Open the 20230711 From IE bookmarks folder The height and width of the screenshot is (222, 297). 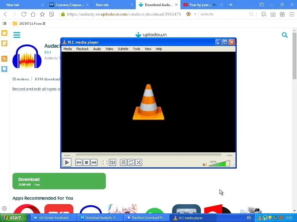click(x=29, y=24)
